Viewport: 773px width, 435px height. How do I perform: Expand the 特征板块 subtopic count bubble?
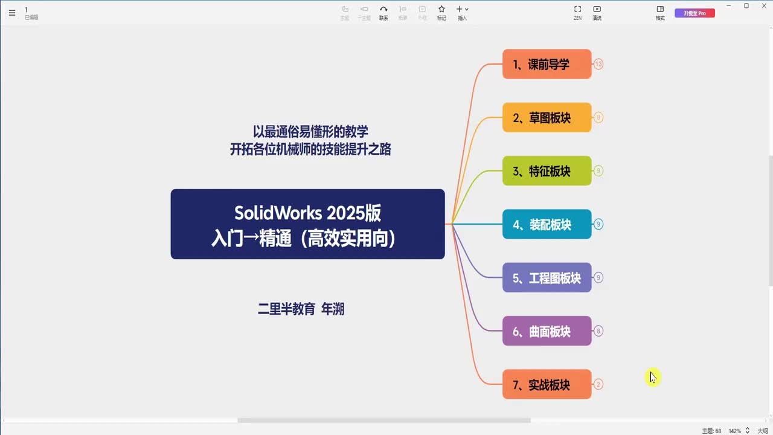598,171
